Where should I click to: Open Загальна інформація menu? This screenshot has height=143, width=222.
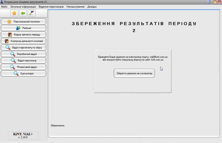[x=23, y=7]
